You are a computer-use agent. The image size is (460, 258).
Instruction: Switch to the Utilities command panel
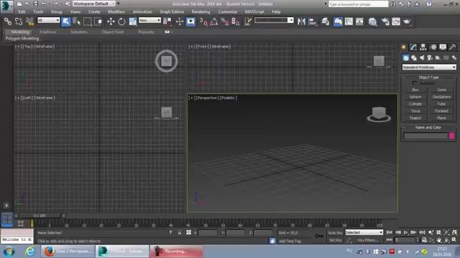click(452, 47)
